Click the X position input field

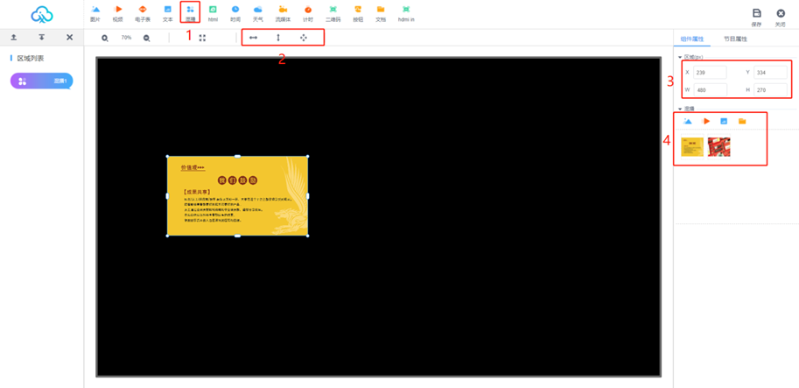click(x=709, y=73)
